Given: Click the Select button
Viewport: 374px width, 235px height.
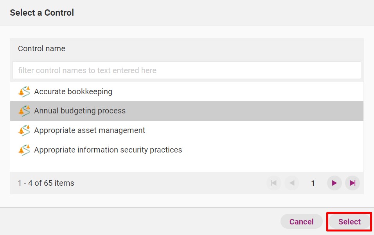Looking at the screenshot, I should click(x=349, y=222).
